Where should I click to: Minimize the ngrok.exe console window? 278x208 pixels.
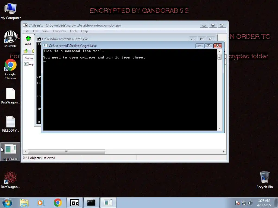click(200, 46)
